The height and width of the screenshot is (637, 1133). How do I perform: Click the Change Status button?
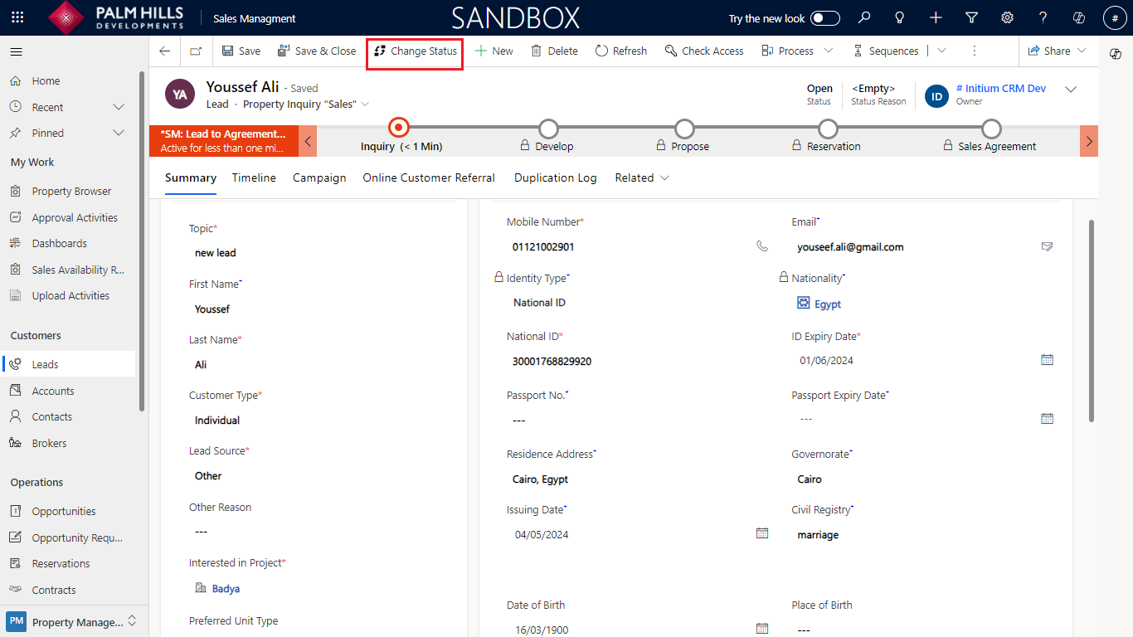415,51
